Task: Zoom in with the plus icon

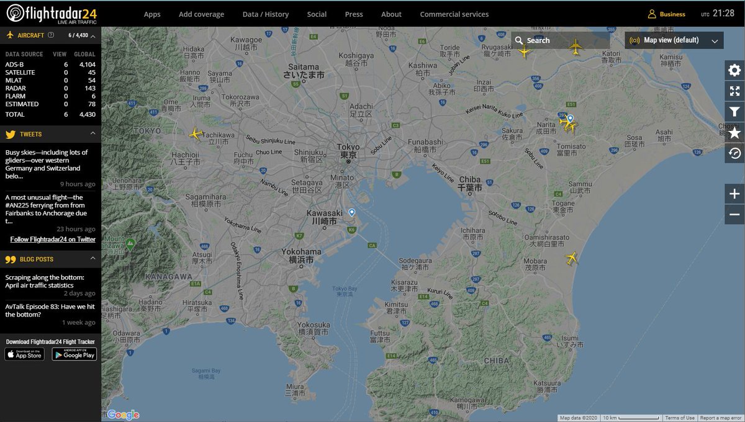Action: point(734,193)
